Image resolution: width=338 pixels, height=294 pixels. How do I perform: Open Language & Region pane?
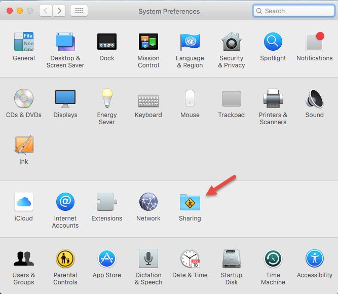190,42
